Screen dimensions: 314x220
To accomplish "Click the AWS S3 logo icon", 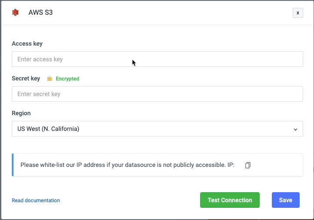I will pyautogui.click(x=16, y=13).
